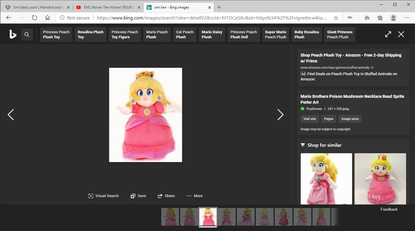Click the next image arrow
Image resolution: width=415 pixels, height=231 pixels.
pos(280,114)
